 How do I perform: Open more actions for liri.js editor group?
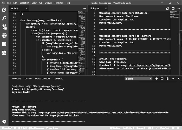[x=84, y=8]
